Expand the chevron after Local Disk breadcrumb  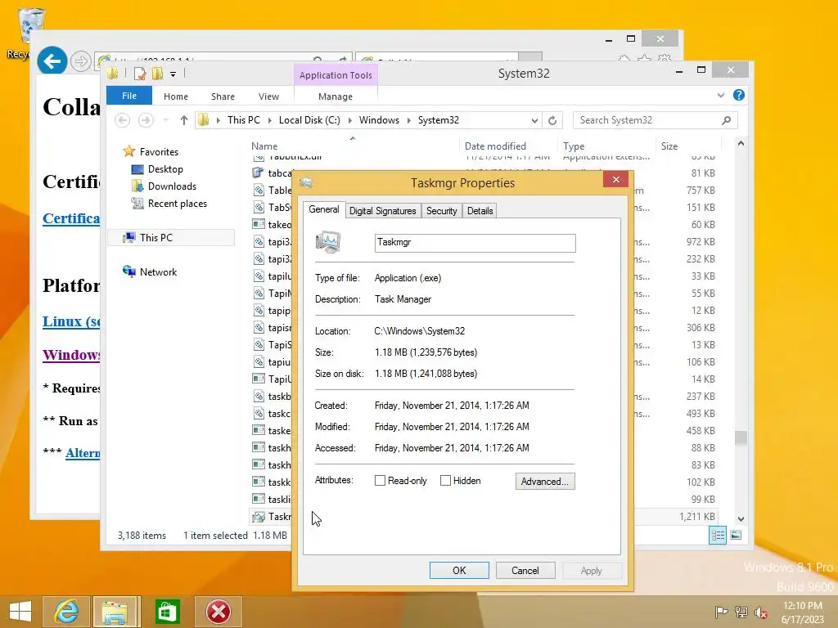[350, 121]
